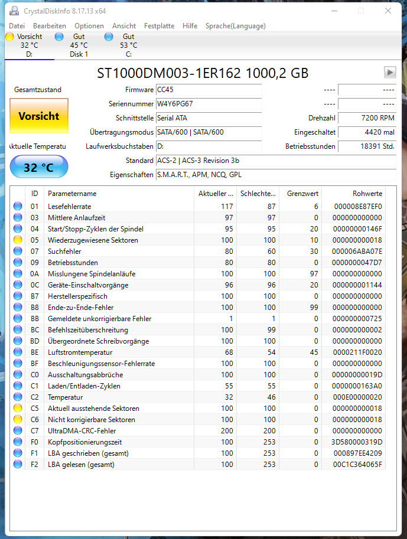Viewport: 407px width, 539px height.
Task: Click status orb of BB Gemeldete unkorrigierbare Fehler
Action: [x=18, y=318]
